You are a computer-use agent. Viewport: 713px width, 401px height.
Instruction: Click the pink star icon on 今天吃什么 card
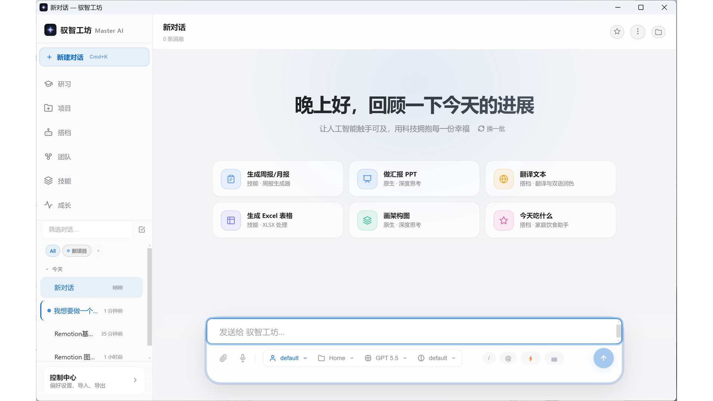[504, 221]
